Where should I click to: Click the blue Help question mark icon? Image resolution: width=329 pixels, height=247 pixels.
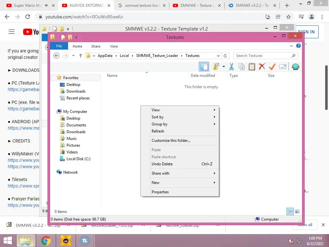(x=298, y=46)
